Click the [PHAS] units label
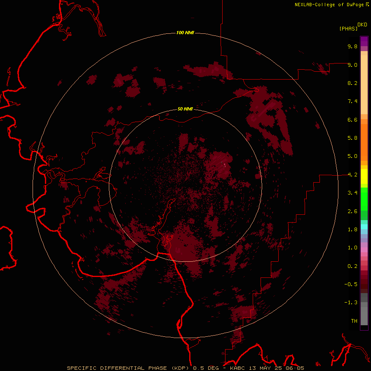The height and width of the screenshot is (371, 371). coord(348,29)
